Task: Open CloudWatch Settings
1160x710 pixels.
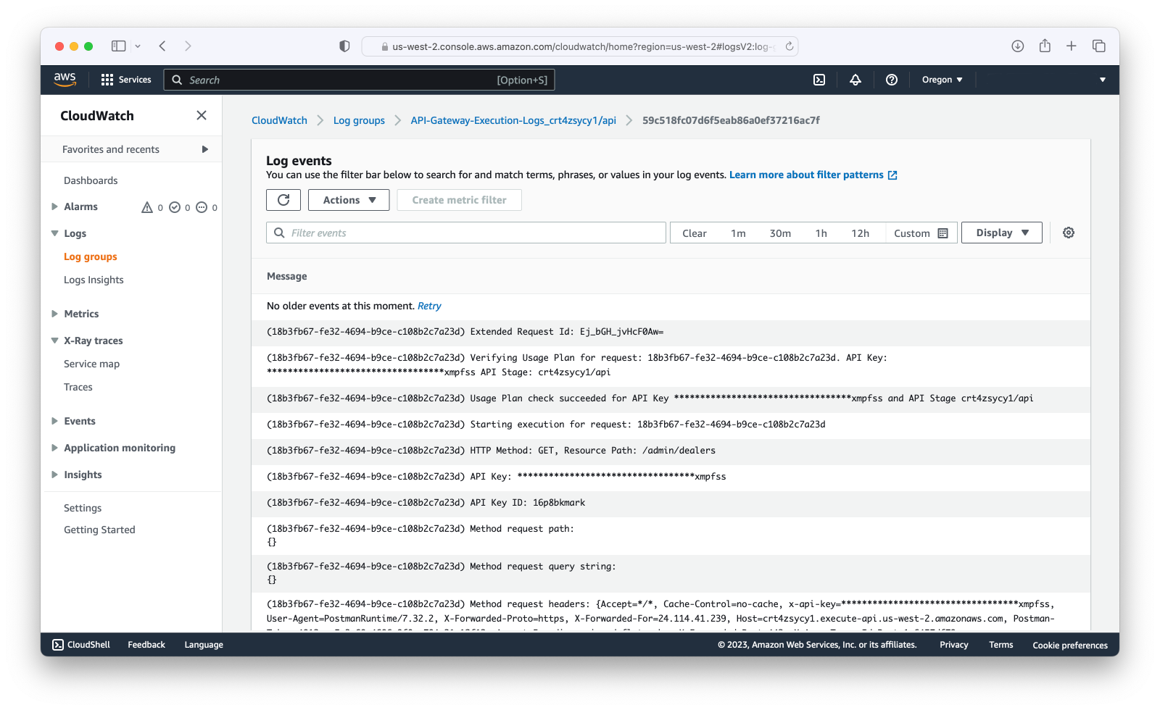Action: 83,508
